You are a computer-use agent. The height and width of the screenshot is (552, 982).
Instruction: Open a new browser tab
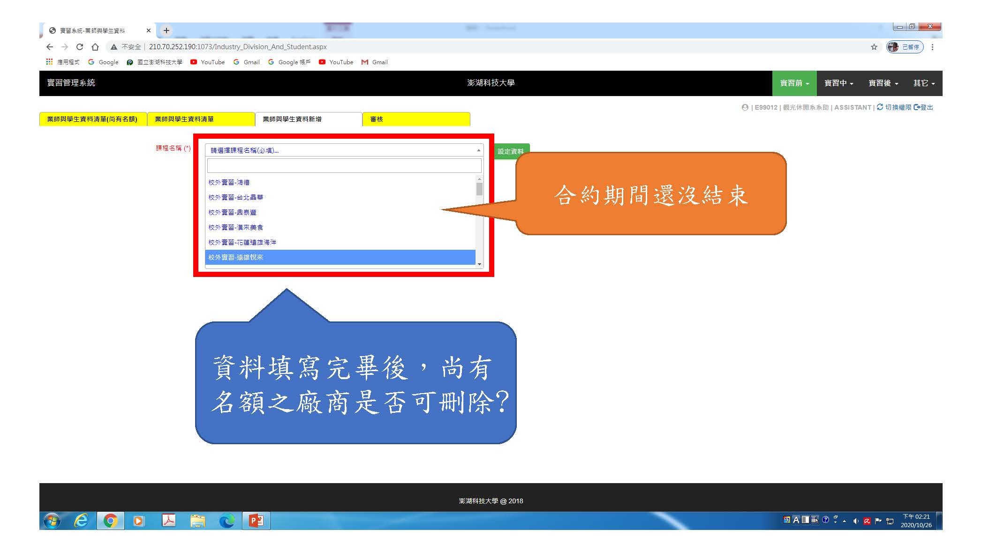coord(166,30)
